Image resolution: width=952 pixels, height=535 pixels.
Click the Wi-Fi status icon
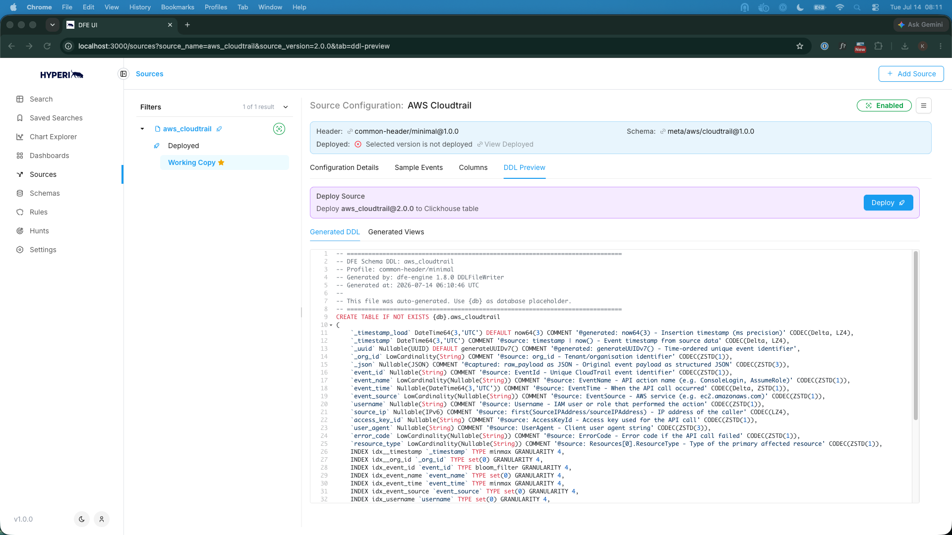pyautogui.click(x=839, y=7)
